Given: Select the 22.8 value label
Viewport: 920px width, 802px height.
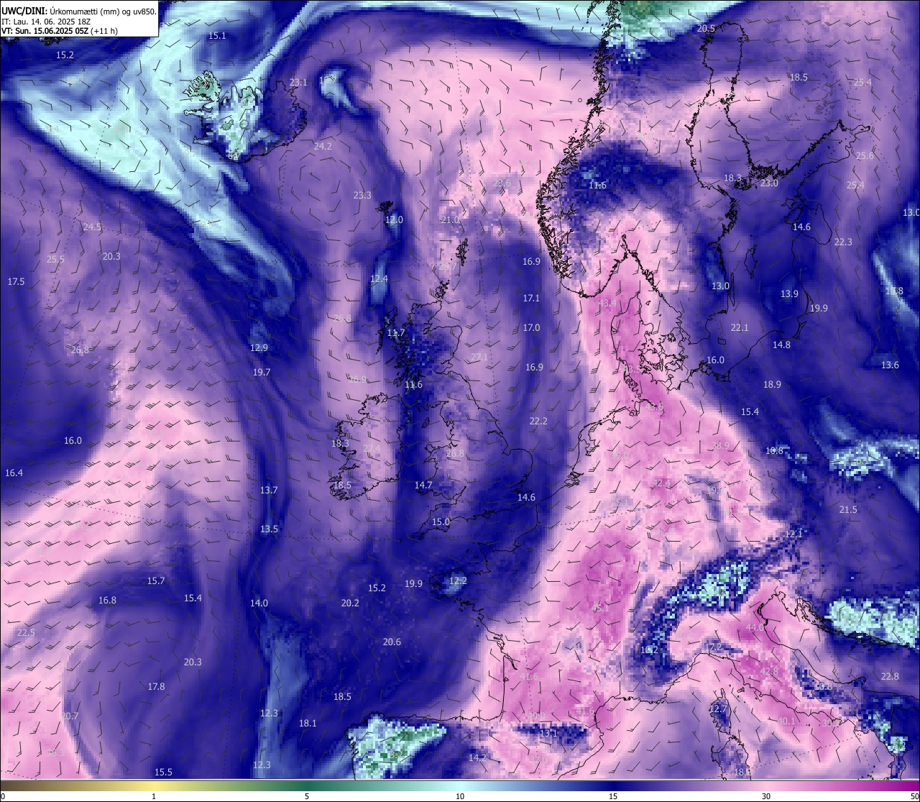Looking at the screenshot, I should point(890,676).
